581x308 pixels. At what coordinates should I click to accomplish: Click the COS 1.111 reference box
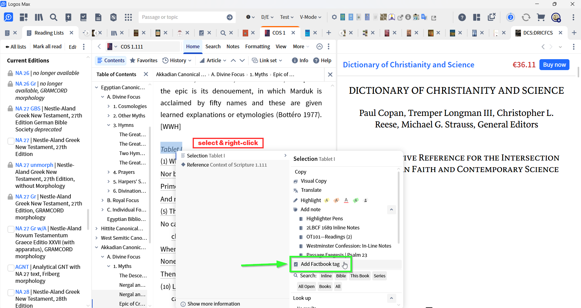(143, 46)
